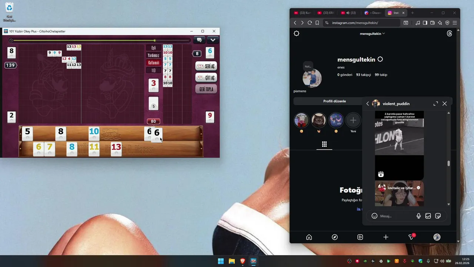Screen dimensions: 474x267
Task: Click the Mesaj input field
Action: pos(396,216)
